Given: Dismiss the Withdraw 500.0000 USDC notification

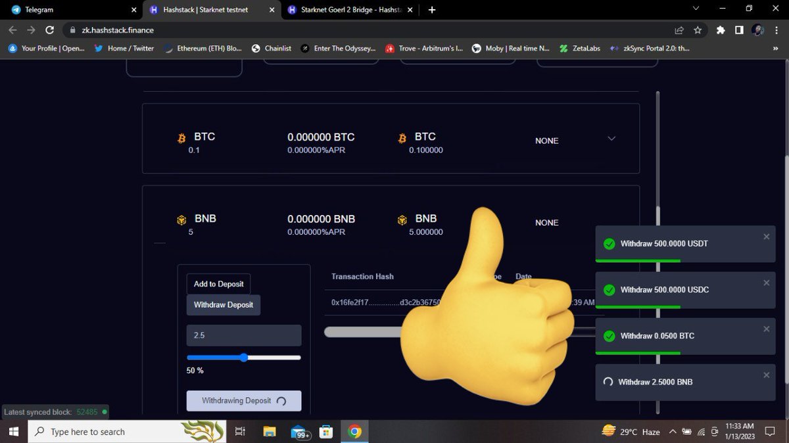Looking at the screenshot, I should [766, 283].
